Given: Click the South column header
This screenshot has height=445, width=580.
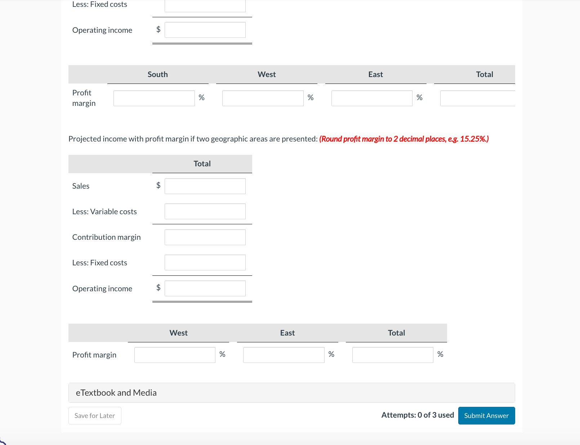Looking at the screenshot, I should point(158,75).
